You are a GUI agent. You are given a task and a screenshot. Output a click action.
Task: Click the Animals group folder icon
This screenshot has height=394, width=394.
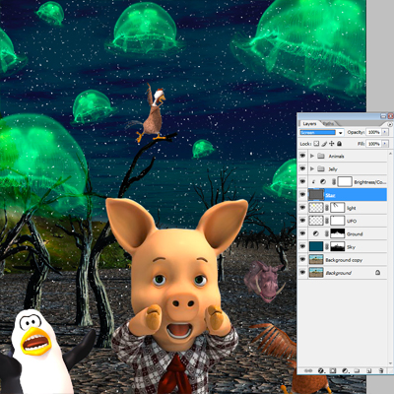321,156
